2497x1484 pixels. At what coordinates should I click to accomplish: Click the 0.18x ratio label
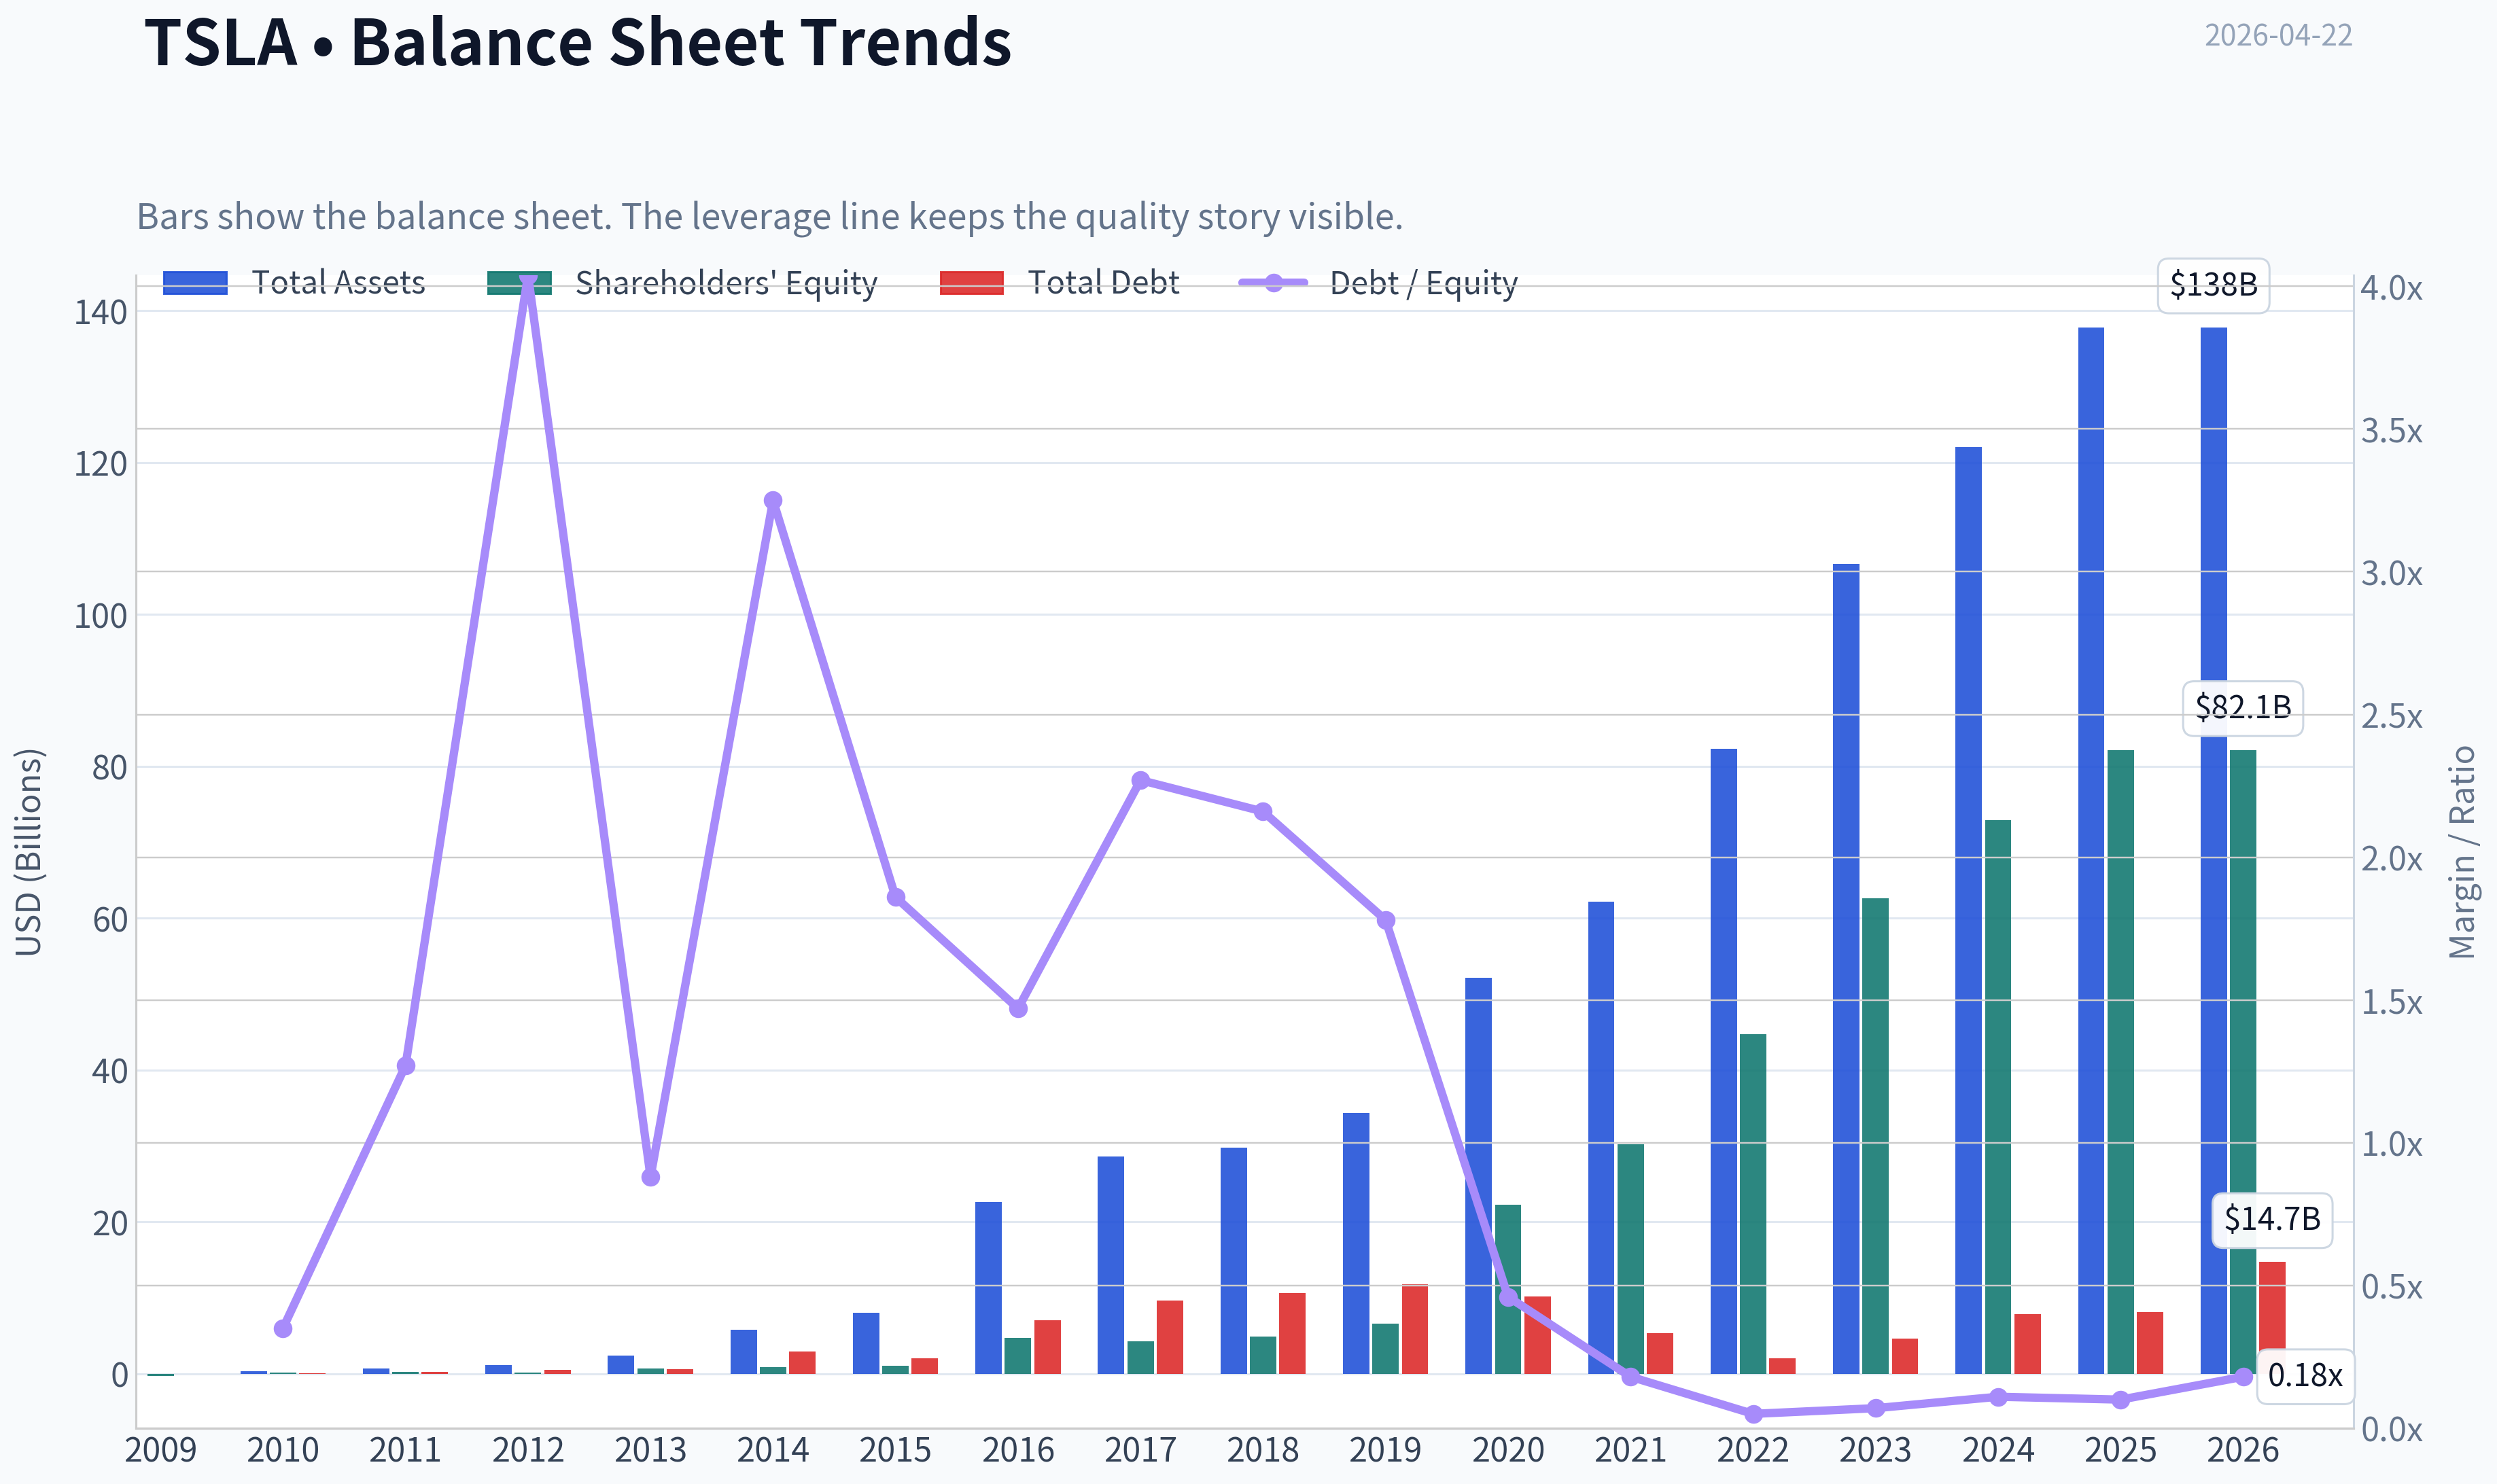pyautogui.click(x=2305, y=1376)
